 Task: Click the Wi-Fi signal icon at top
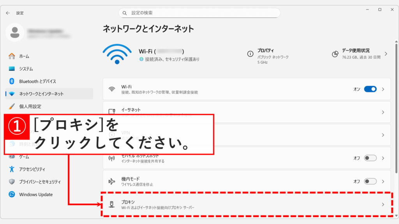(x=117, y=54)
